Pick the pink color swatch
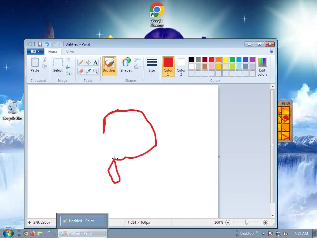 [x=212, y=67]
